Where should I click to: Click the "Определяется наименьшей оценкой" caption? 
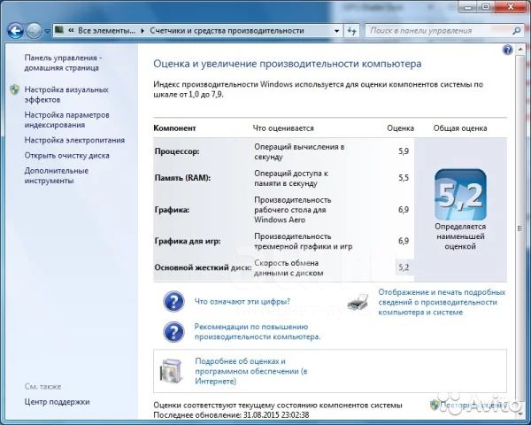point(460,236)
